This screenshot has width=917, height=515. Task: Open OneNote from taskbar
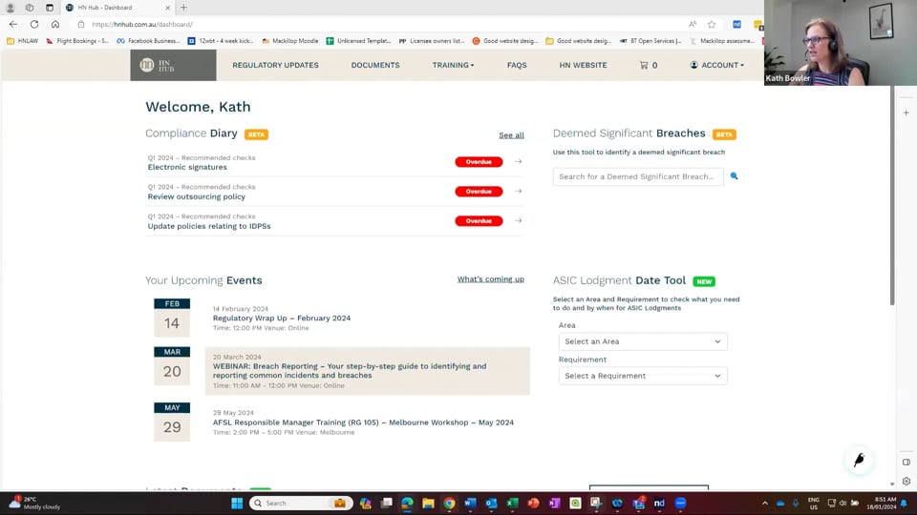(554, 504)
